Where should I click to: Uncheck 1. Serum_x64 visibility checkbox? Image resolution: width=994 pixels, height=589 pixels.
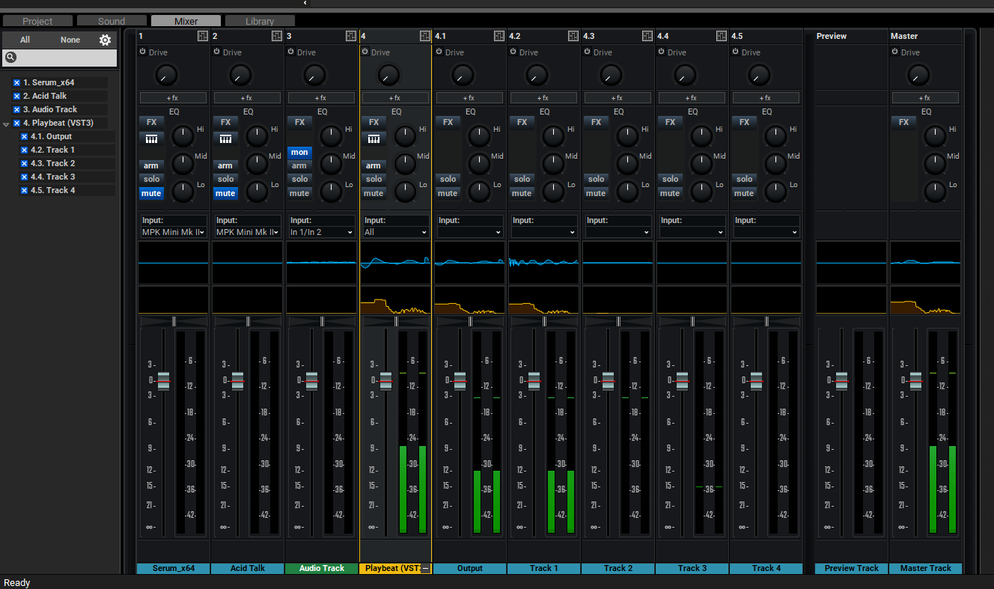coord(16,82)
